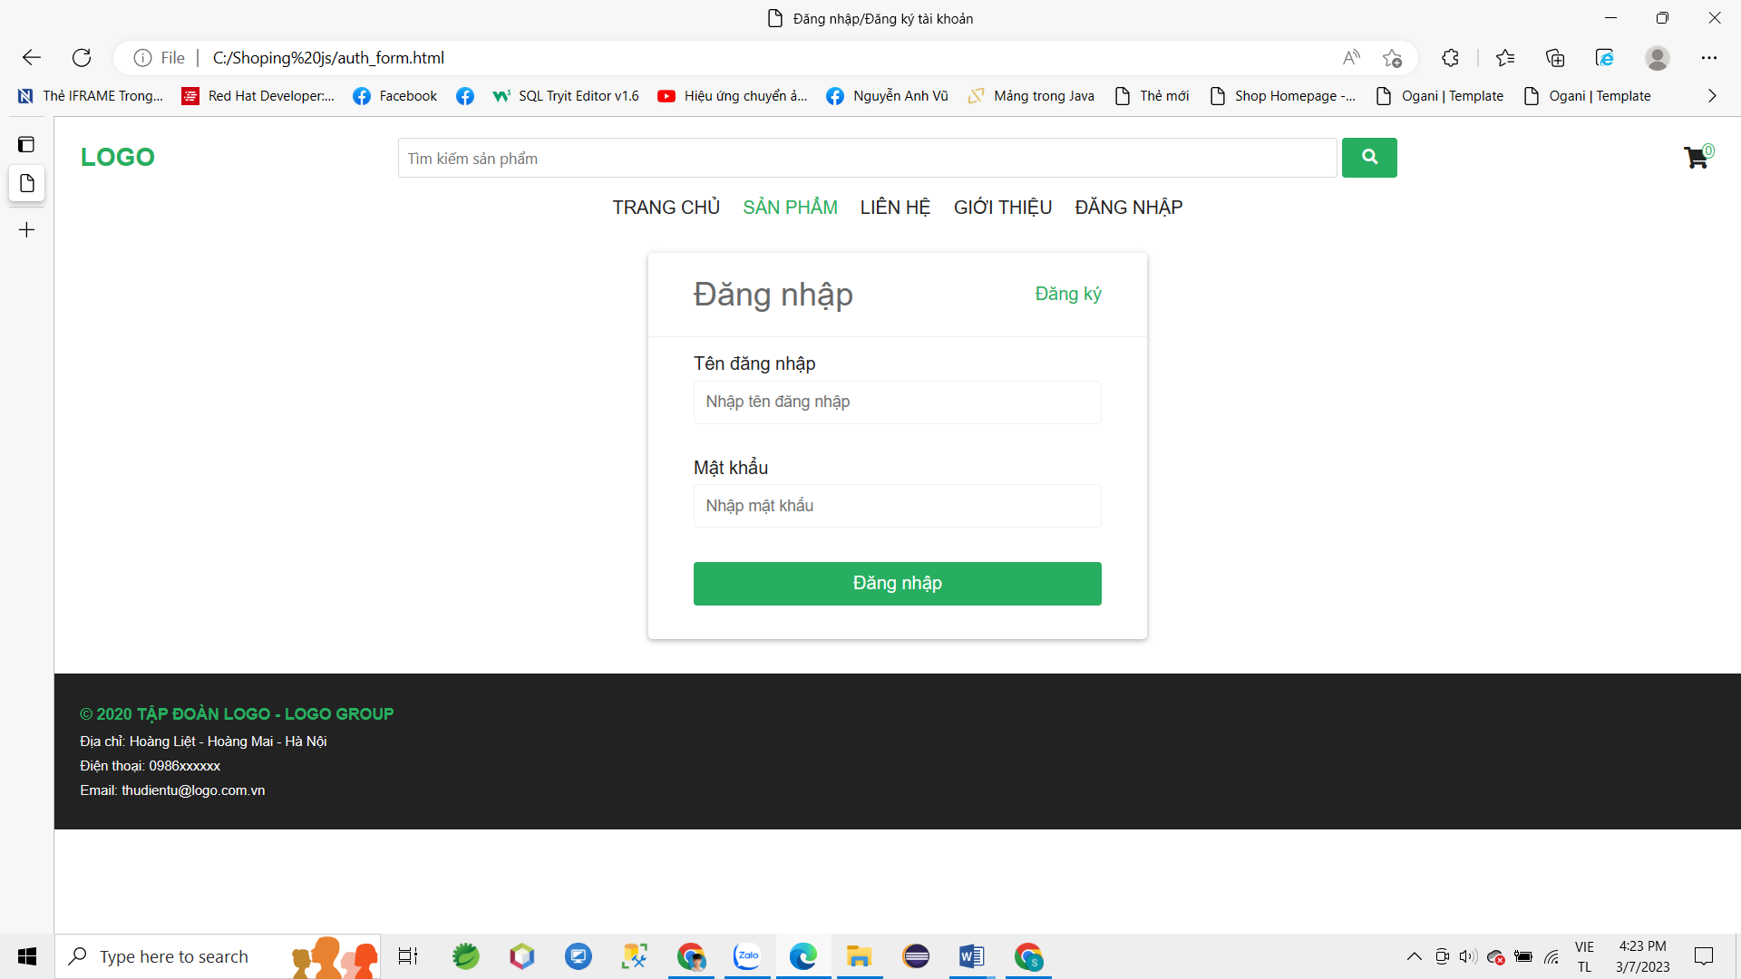1741x979 pixels.
Task: Click the password input field
Action: (x=897, y=506)
